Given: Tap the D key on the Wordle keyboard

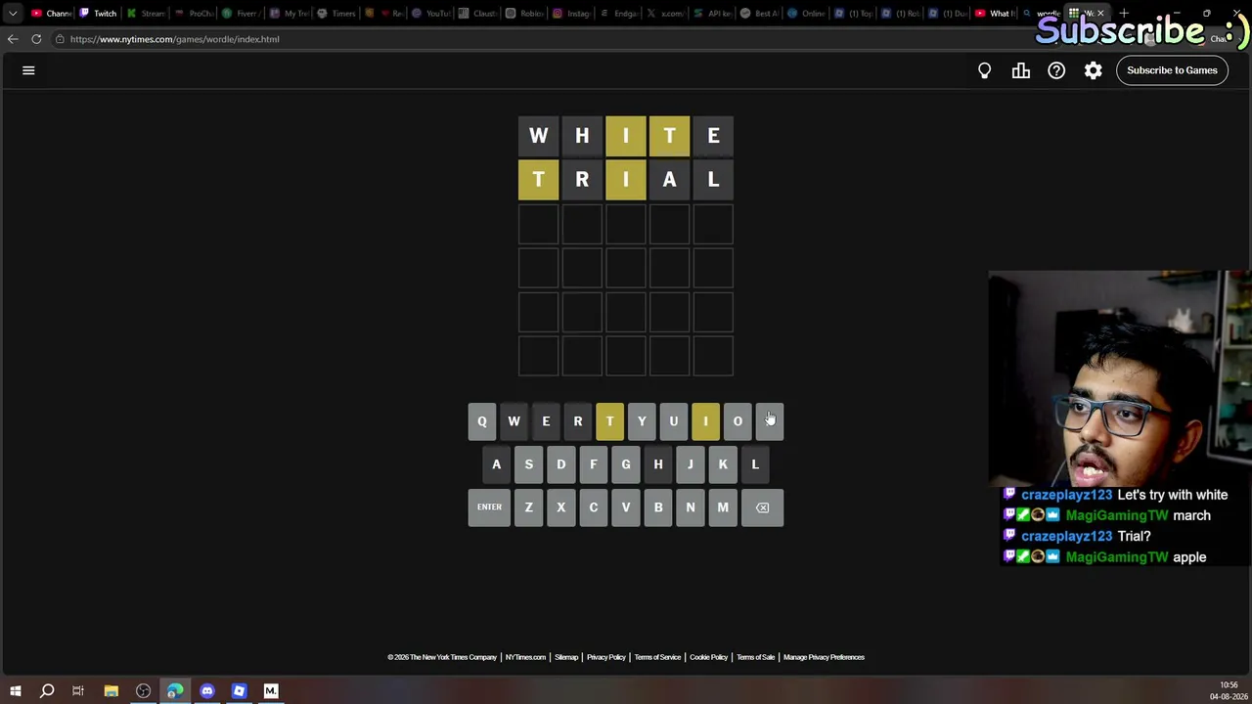Looking at the screenshot, I should (x=561, y=464).
